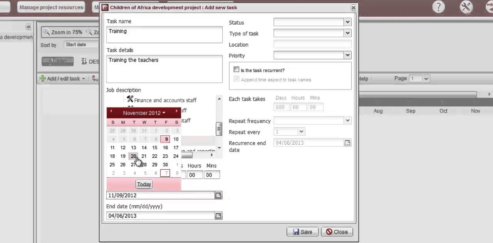This screenshot has width=493, height=243.
Task: Open the Status dropdown
Action: [x=347, y=22]
